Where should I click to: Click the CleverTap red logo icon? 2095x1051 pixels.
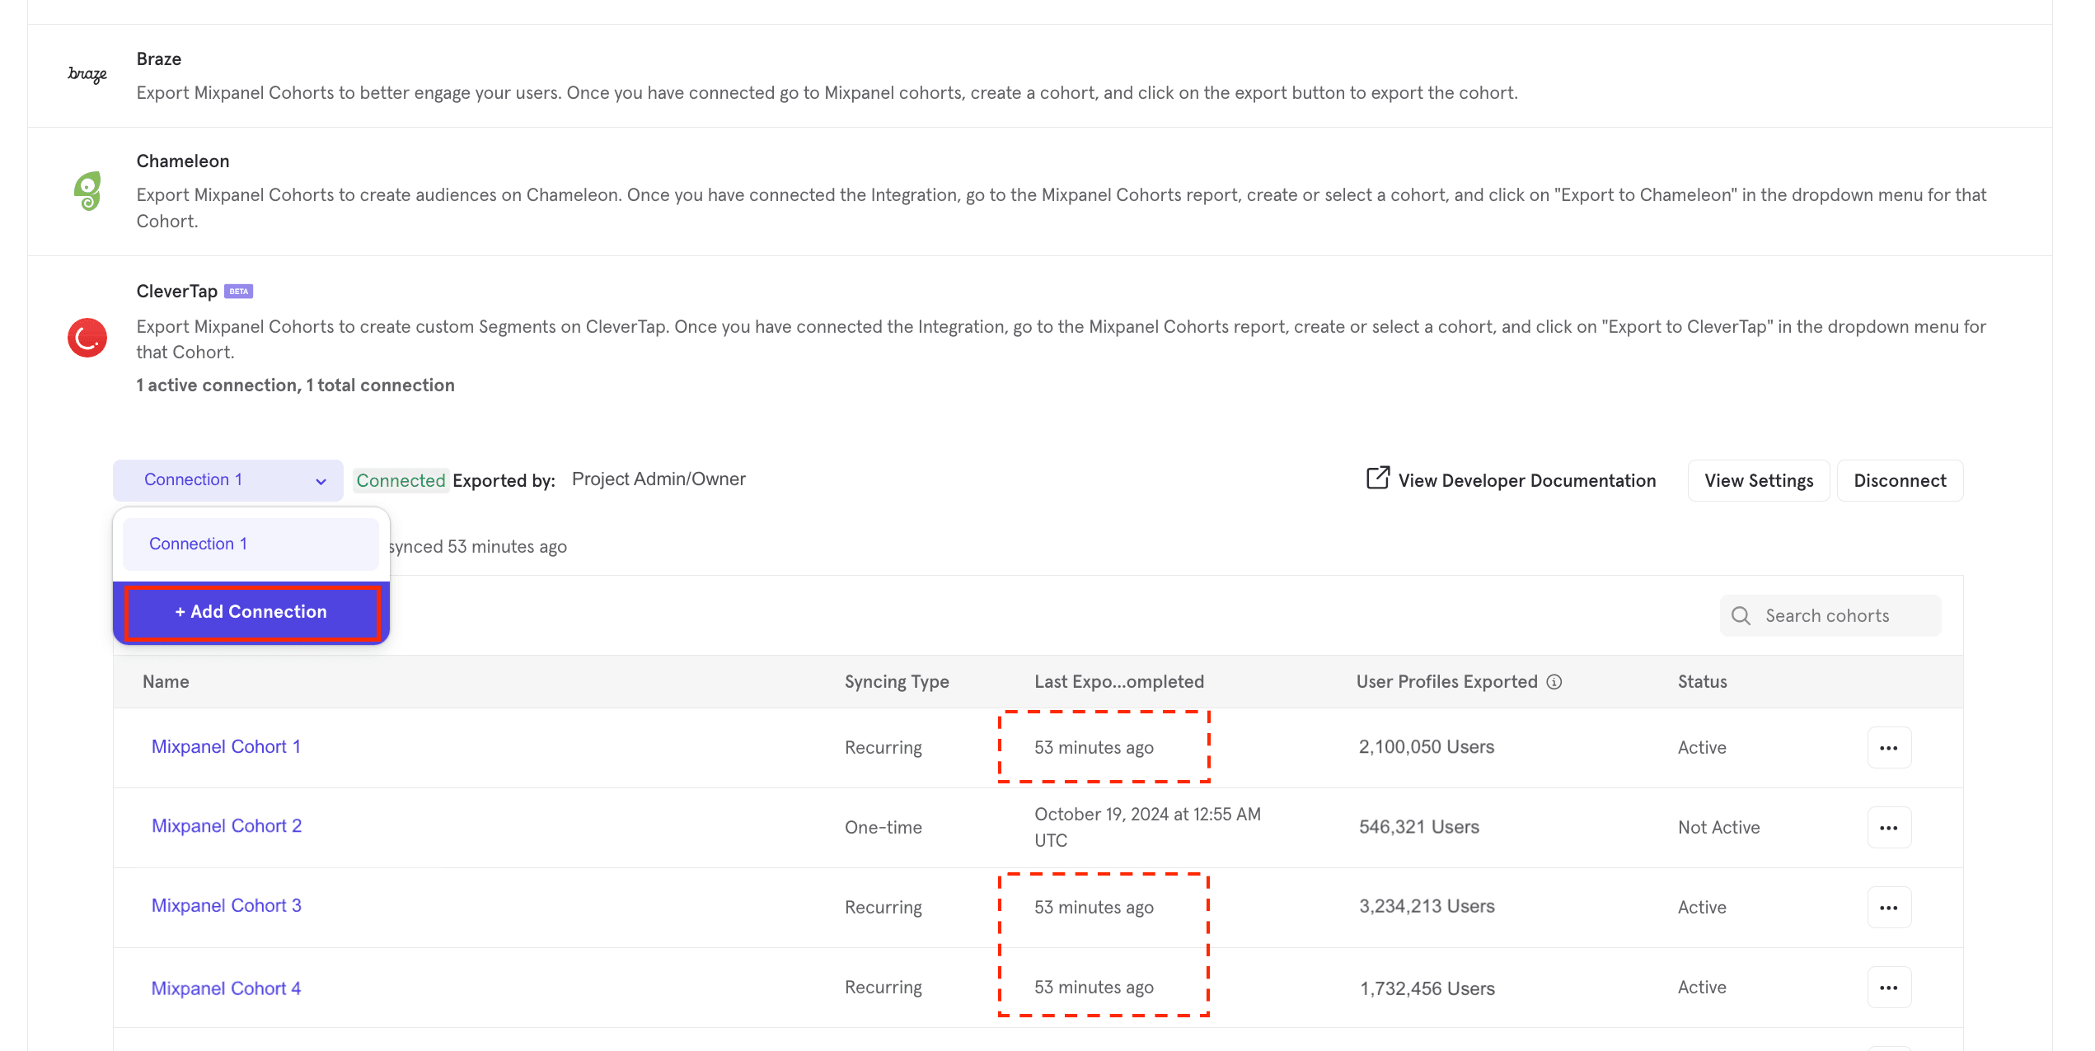(87, 338)
